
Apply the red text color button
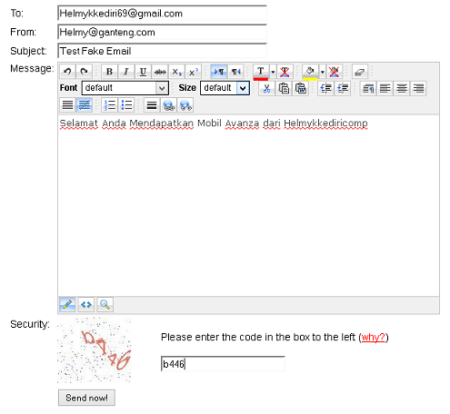(x=261, y=73)
